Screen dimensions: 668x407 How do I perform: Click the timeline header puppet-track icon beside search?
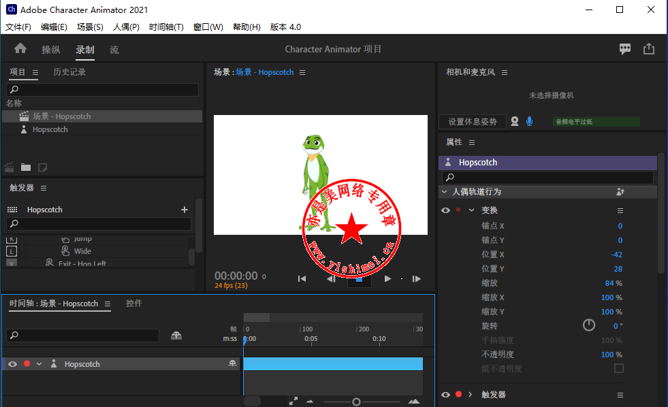click(x=176, y=336)
